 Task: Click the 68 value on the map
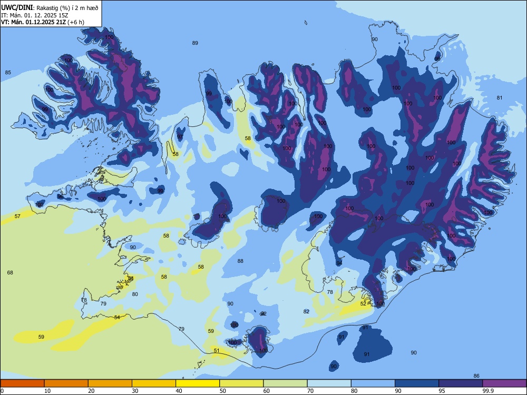pyautogui.click(x=10, y=272)
